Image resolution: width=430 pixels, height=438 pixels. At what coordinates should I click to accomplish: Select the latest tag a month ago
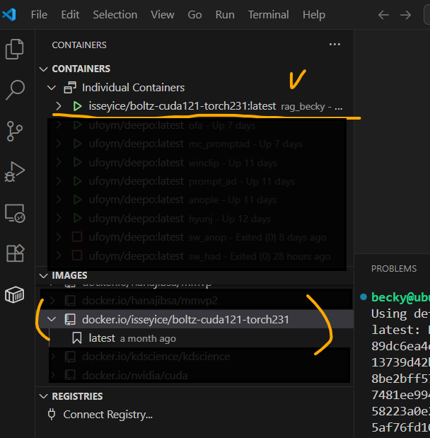pyautogui.click(x=194, y=338)
